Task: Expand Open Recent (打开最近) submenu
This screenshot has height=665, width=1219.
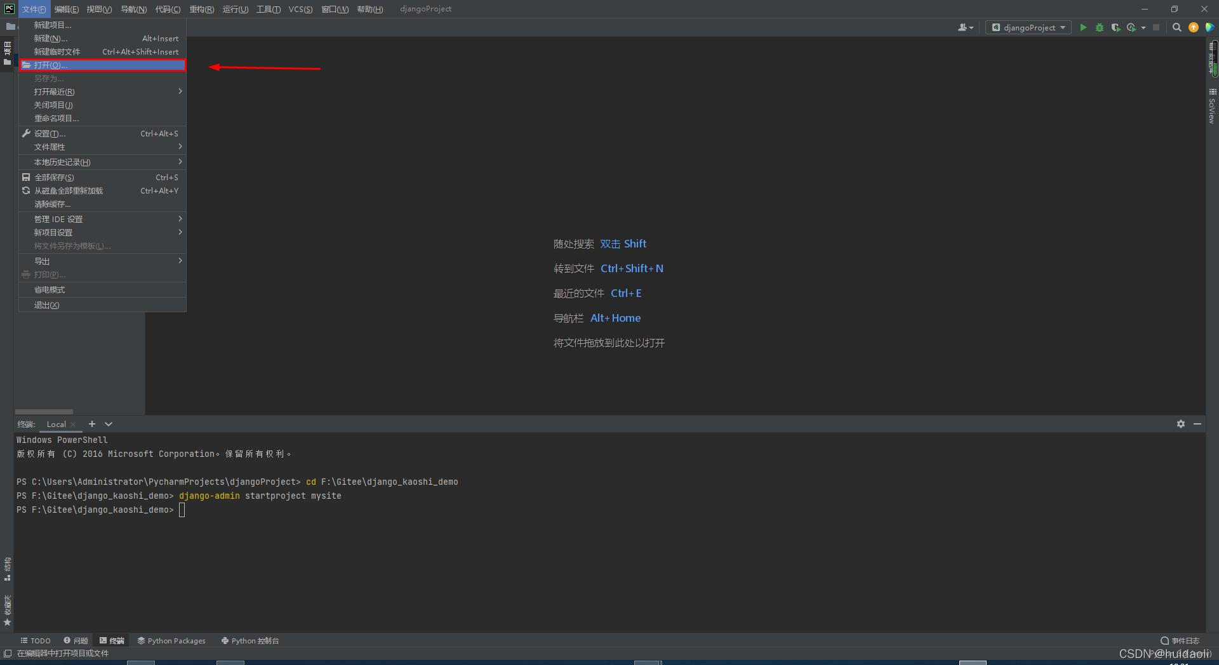Action: pyautogui.click(x=102, y=92)
